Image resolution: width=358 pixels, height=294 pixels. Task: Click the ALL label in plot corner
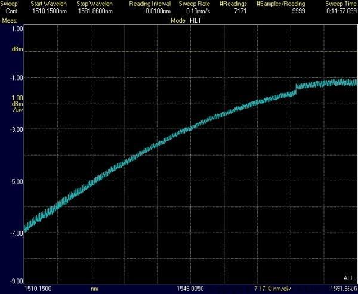348,278
